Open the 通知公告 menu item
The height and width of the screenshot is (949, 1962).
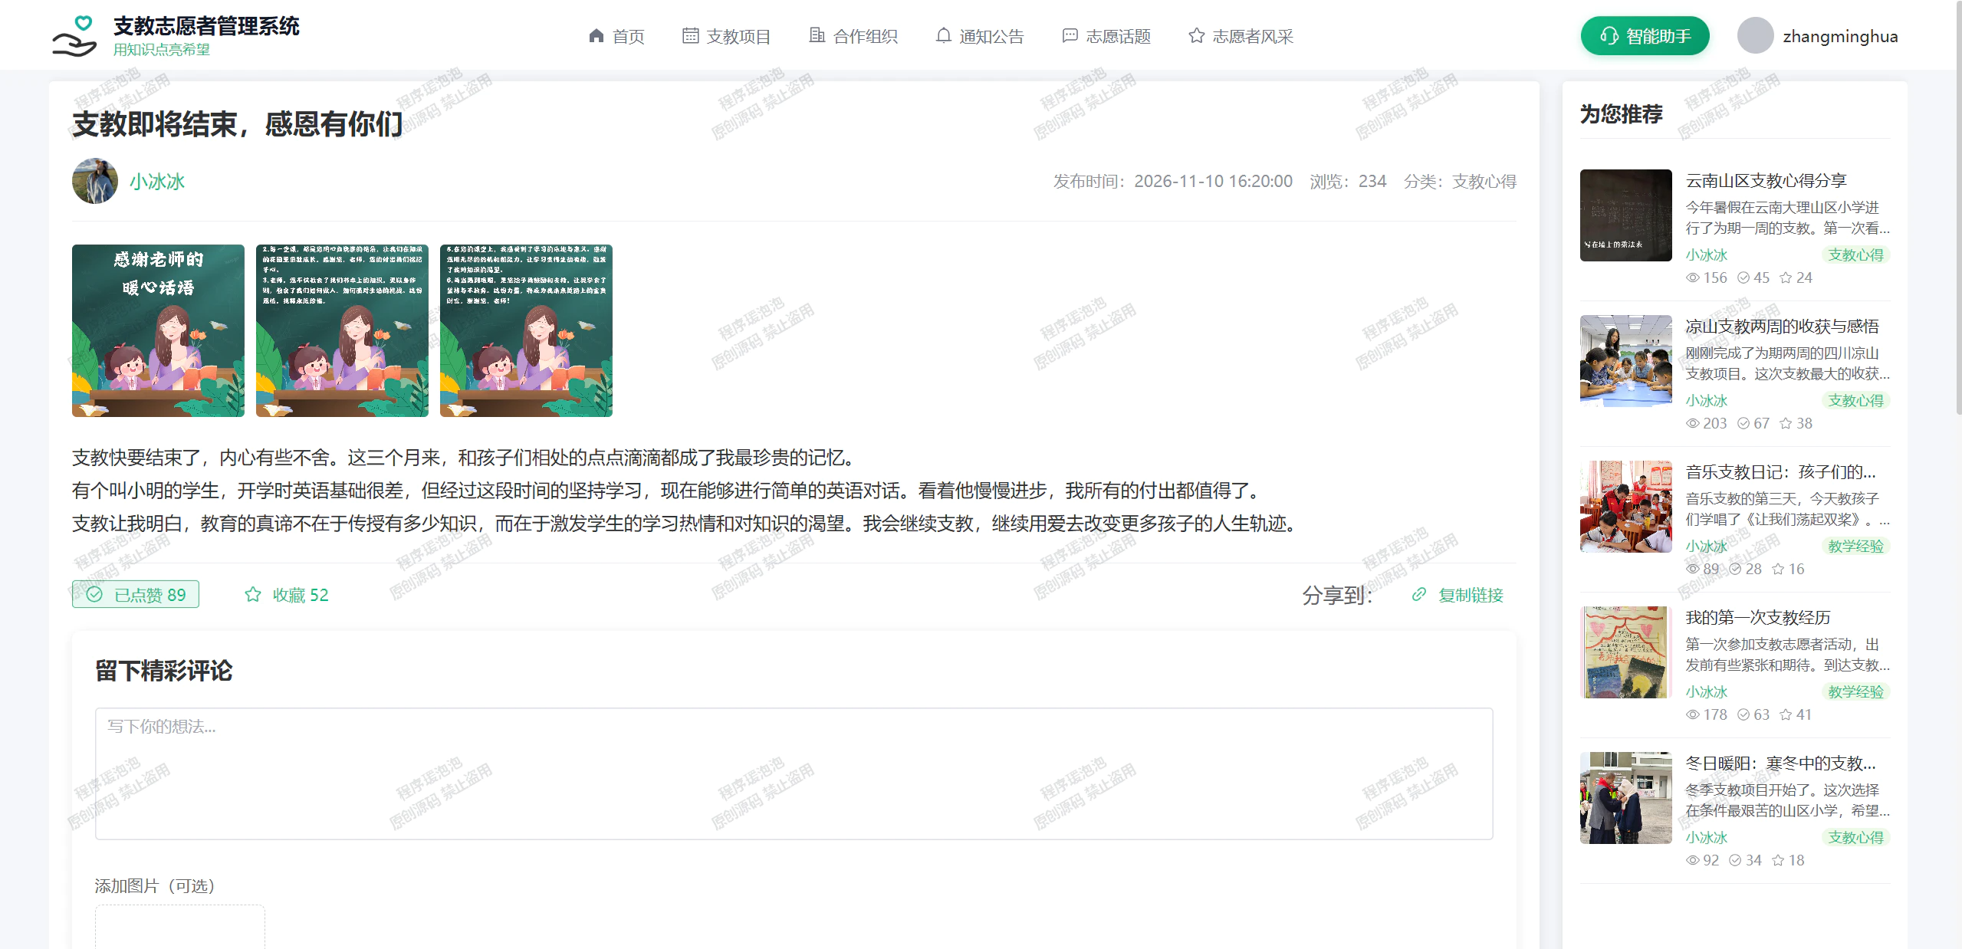(x=979, y=36)
